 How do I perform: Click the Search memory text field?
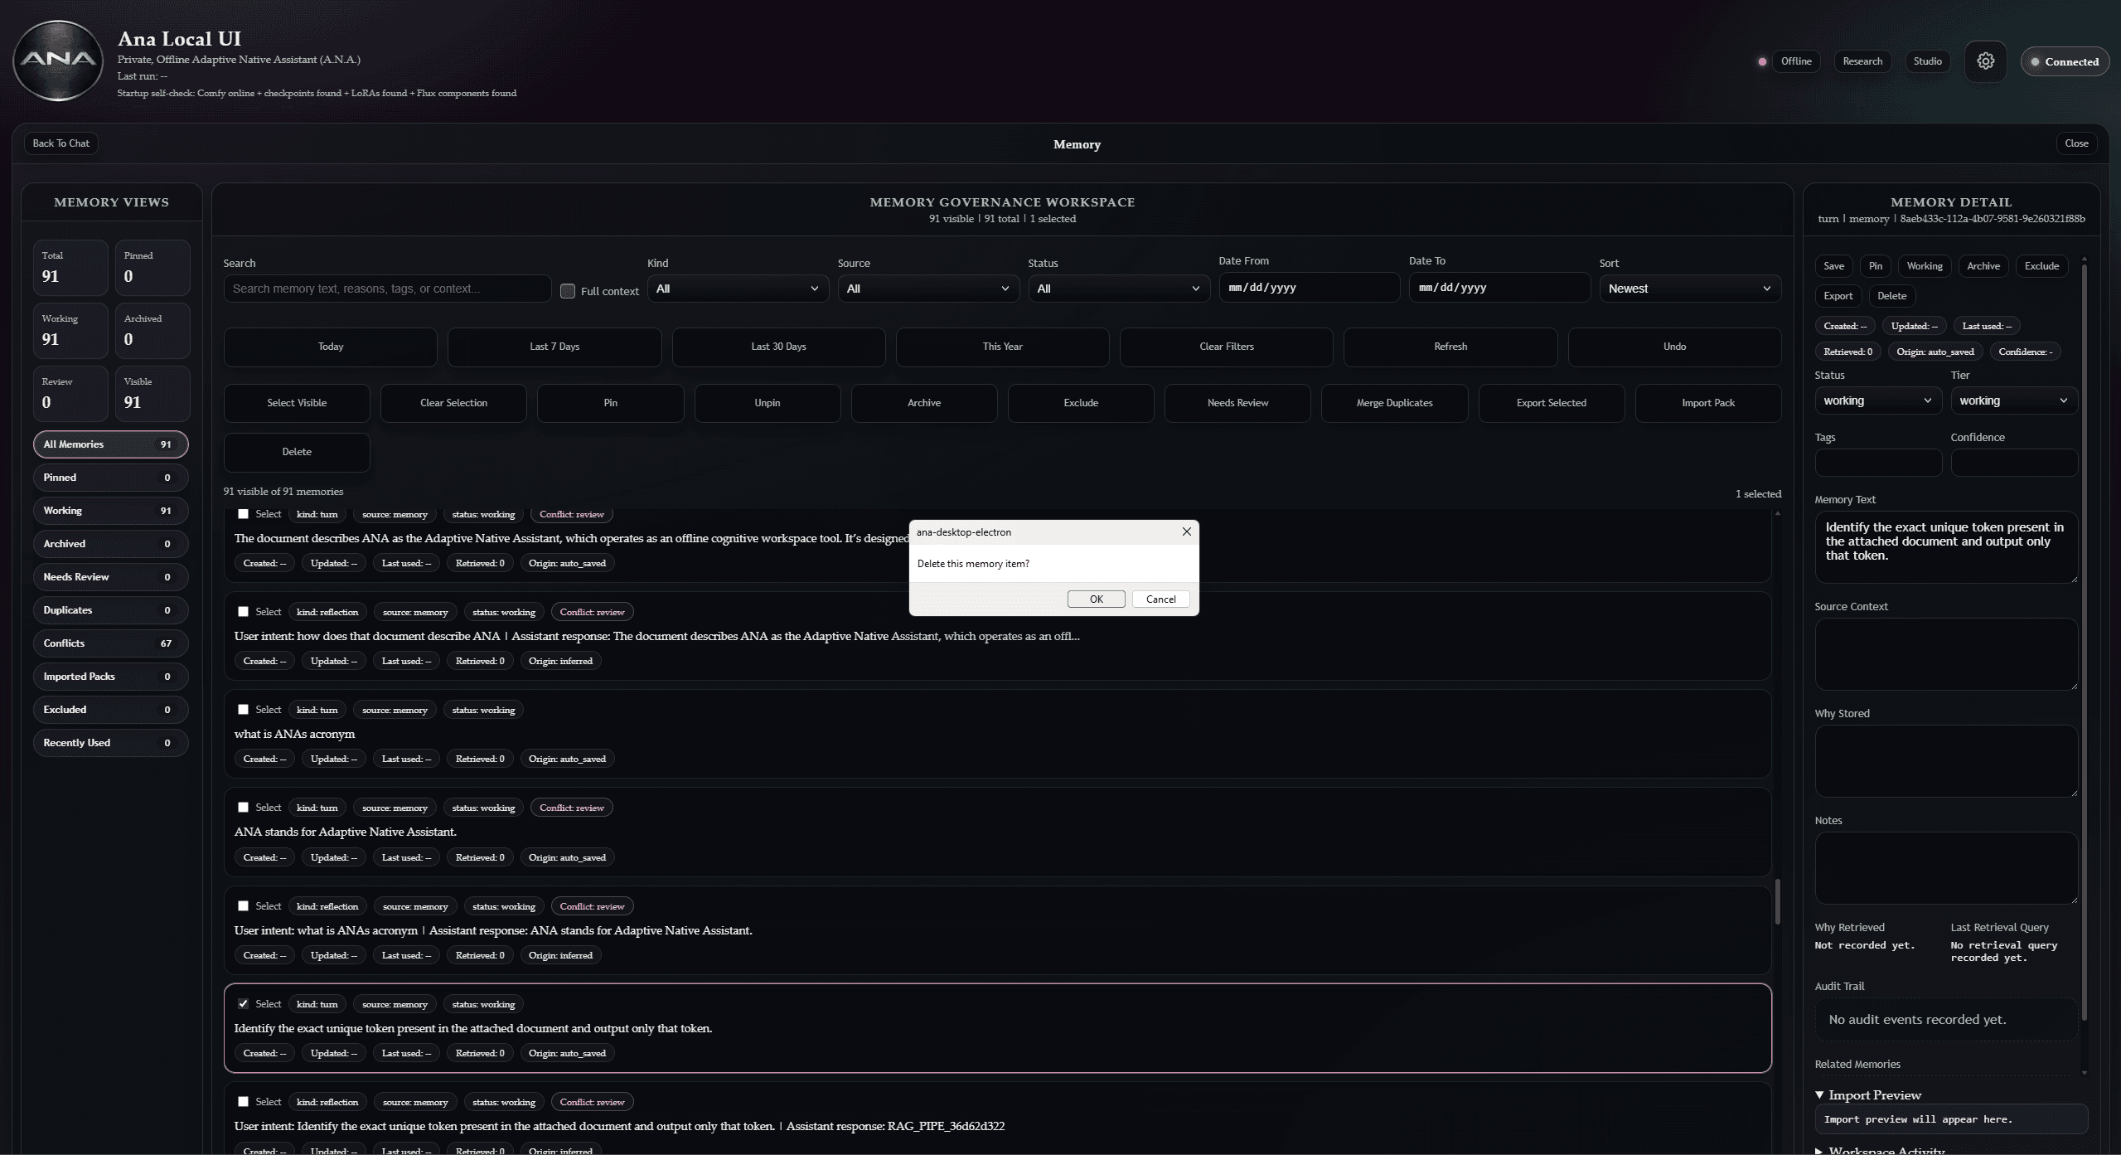tap(386, 289)
